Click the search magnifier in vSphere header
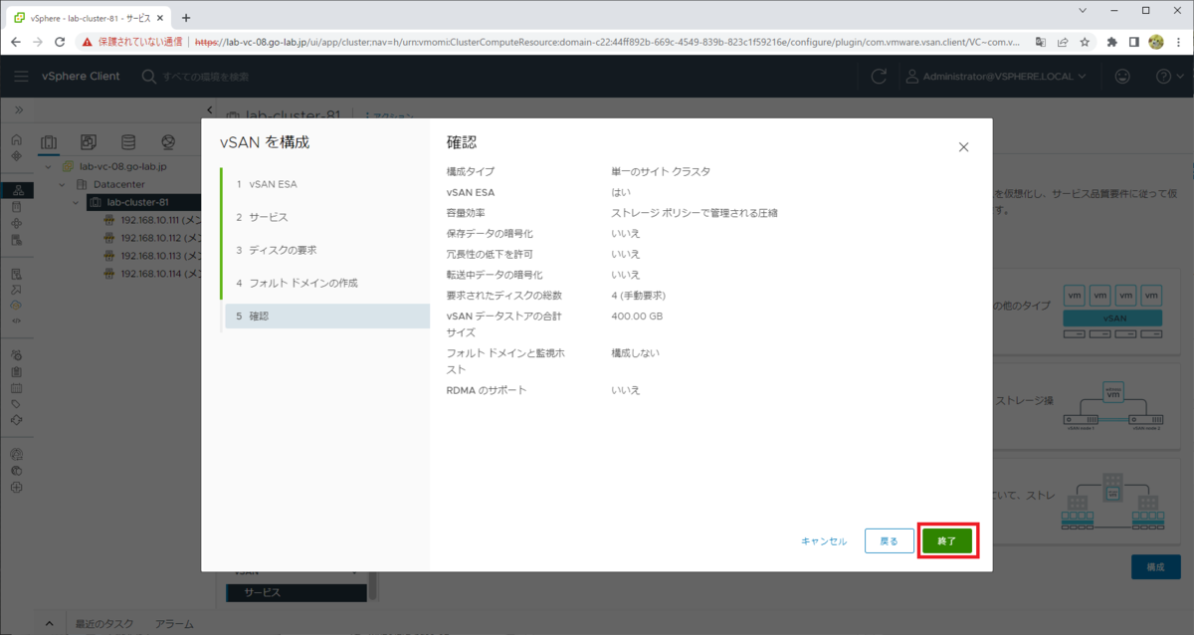The image size is (1194, 635). click(x=148, y=77)
